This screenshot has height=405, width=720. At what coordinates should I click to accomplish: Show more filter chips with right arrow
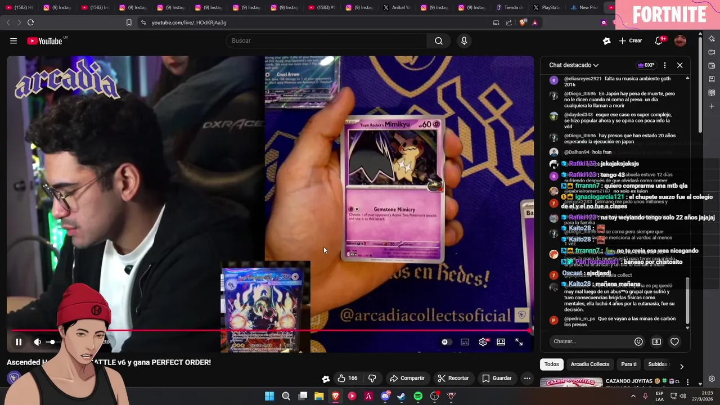[682, 367]
